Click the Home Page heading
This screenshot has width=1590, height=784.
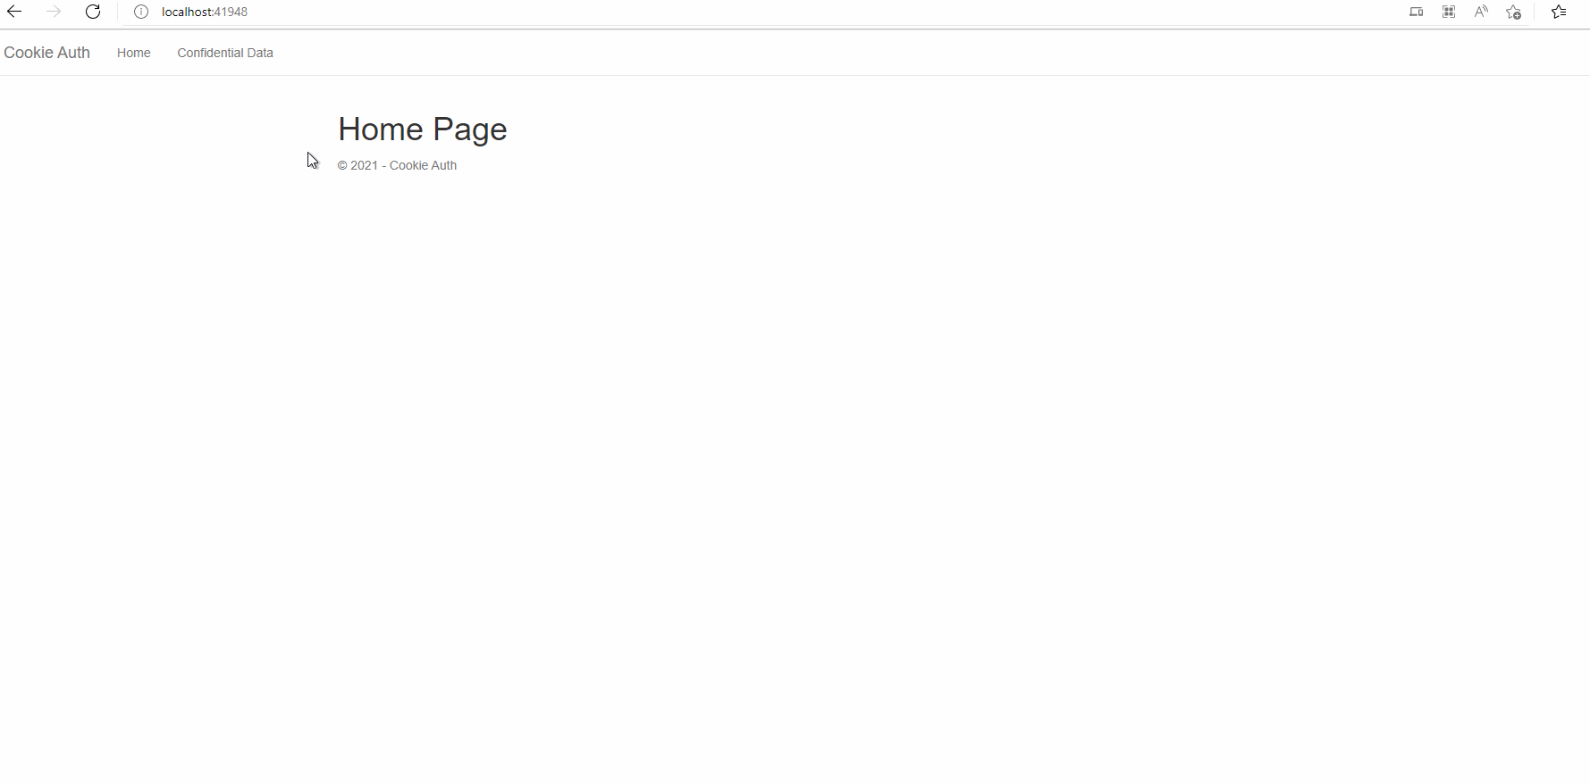pyautogui.click(x=423, y=129)
